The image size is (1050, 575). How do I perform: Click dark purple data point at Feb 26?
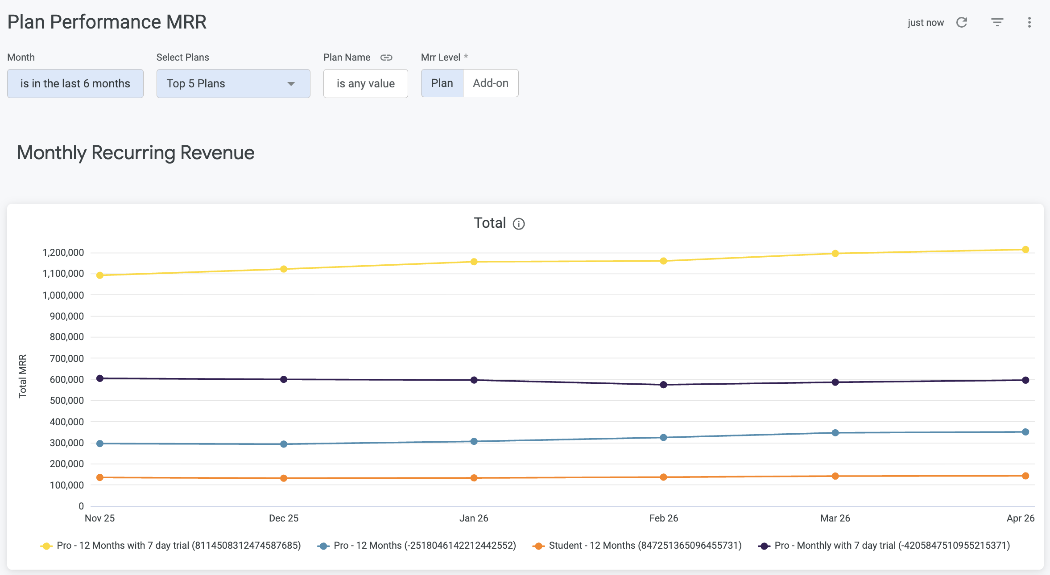[663, 385]
